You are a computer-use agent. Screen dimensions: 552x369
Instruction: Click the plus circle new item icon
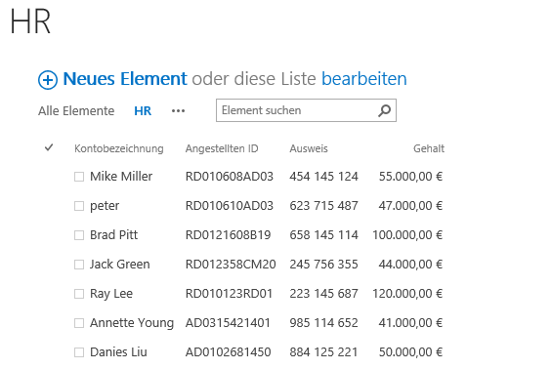[48, 80]
